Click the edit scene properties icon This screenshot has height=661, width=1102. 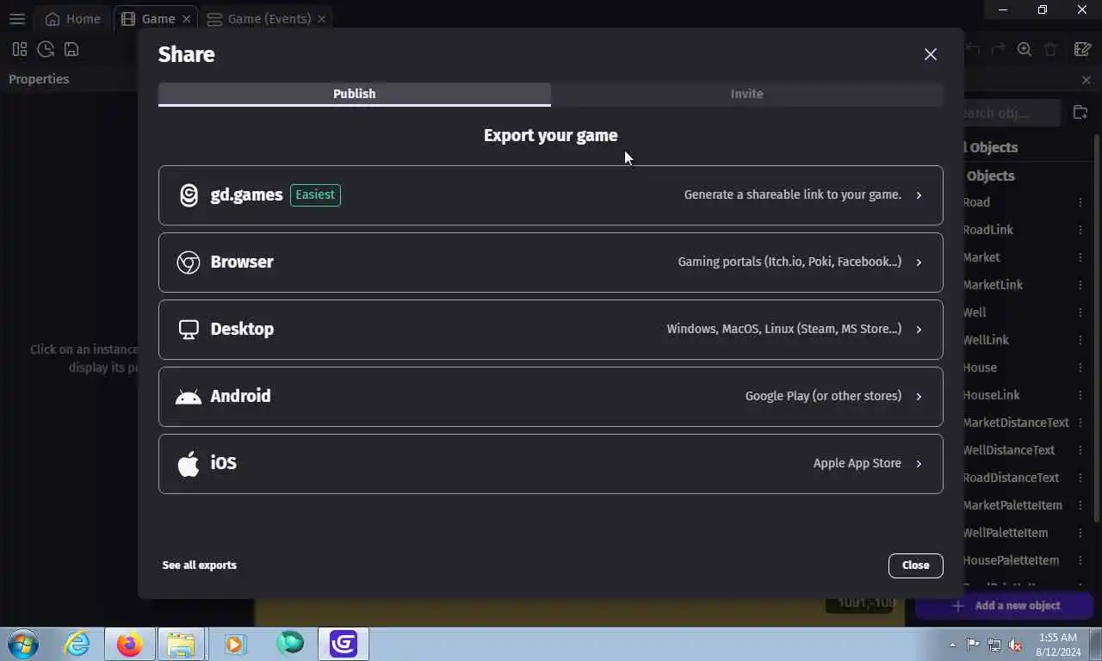1083,50
